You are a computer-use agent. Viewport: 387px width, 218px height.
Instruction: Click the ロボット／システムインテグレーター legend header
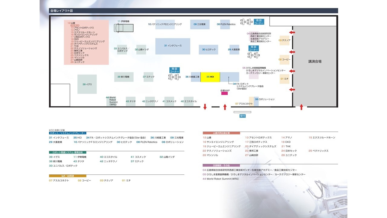pyautogui.click(x=68, y=133)
